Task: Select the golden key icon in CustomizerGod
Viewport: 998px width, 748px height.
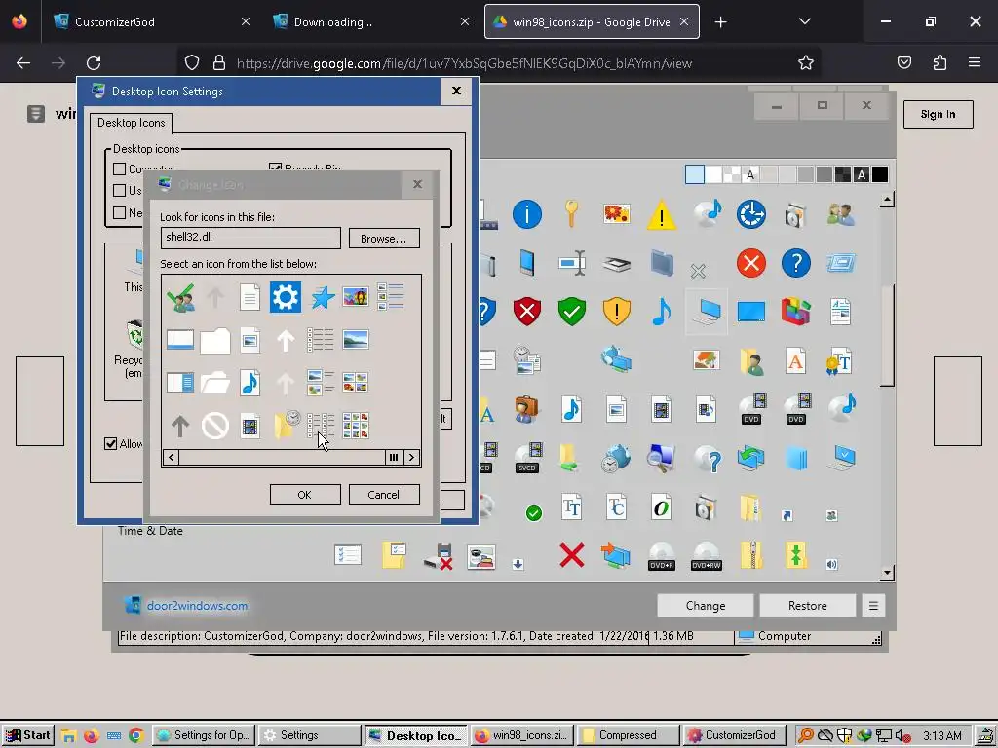Action: point(571,213)
